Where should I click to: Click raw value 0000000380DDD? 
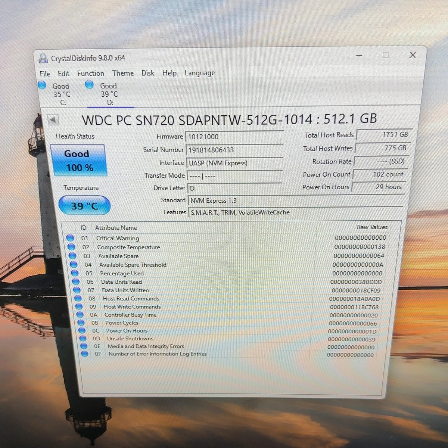[x=356, y=282]
